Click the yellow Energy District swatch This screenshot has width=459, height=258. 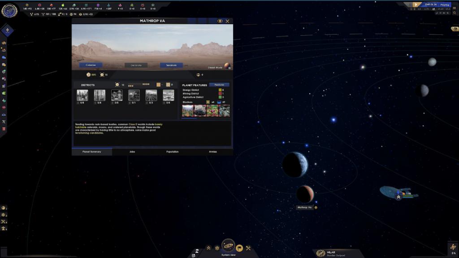pos(220,90)
